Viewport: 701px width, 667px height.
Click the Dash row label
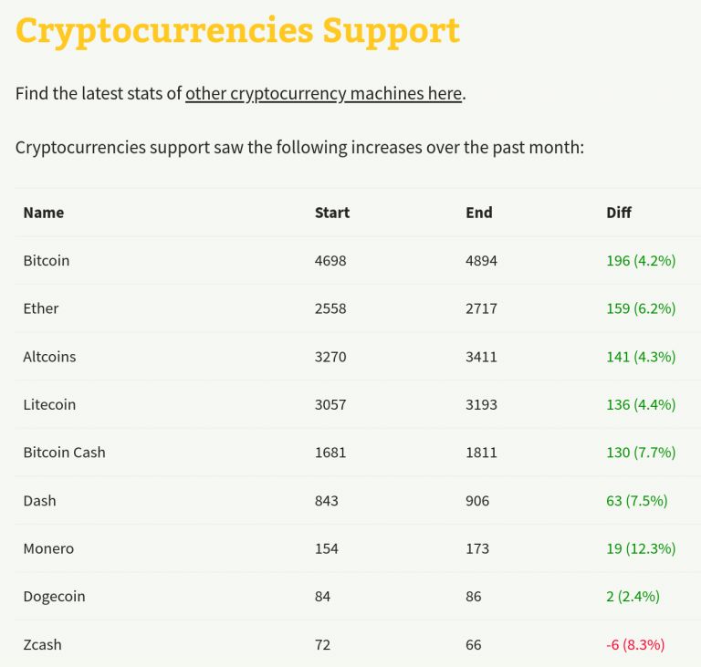coord(40,501)
